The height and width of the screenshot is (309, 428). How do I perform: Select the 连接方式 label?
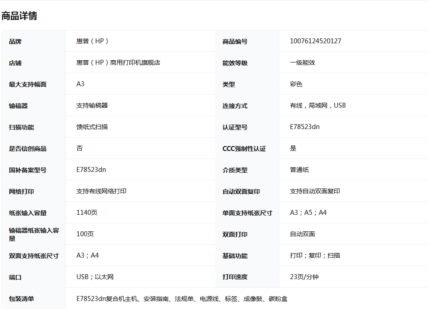235,106
